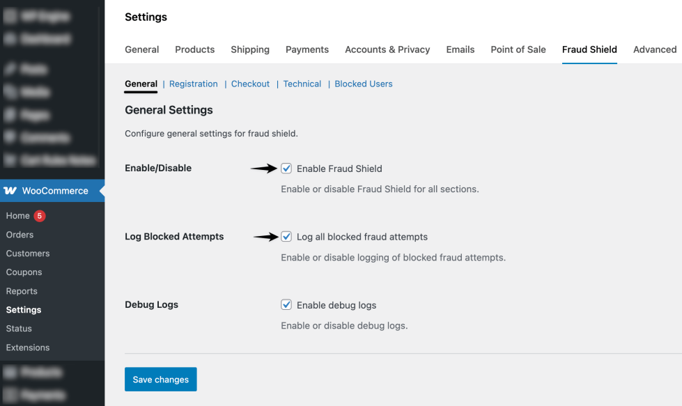Click the Save changes button
This screenshot has height=406, width=682.
(x=160, y=379)
